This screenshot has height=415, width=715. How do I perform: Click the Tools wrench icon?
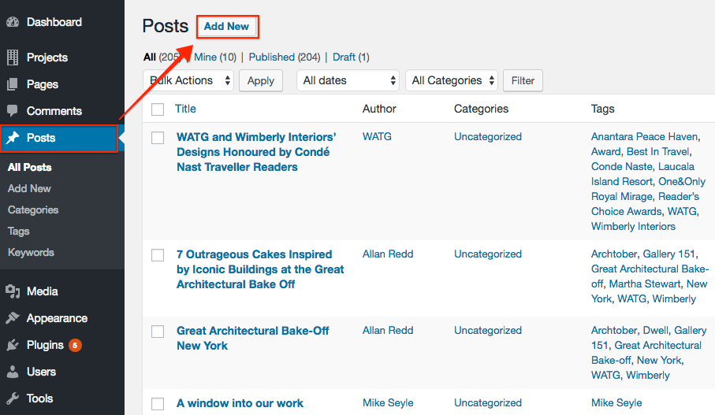pyautogui.click(x=13, y=398)
